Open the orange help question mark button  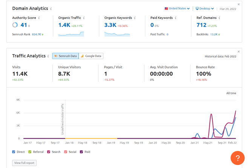(237, 158)
